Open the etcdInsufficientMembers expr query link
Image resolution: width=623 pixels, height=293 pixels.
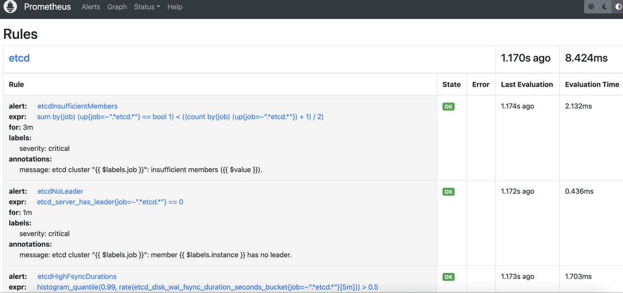point(180,117)
